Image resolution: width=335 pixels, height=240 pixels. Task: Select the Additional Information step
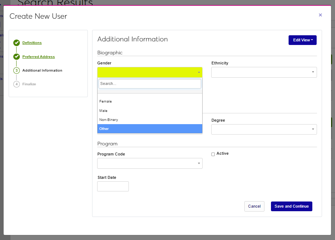click(42, 71)
